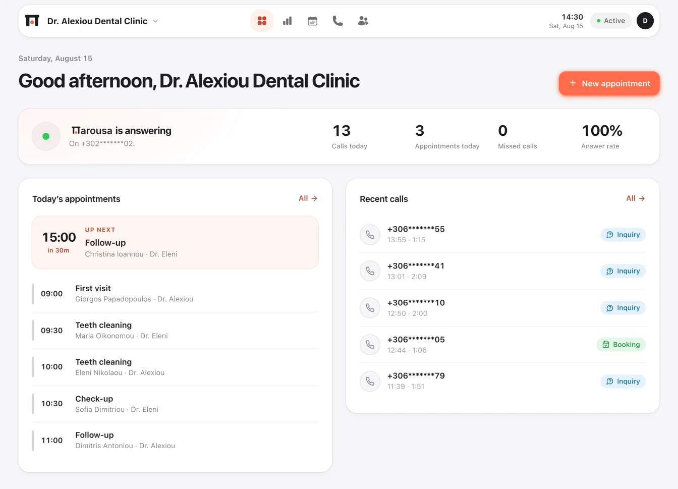
Task: Open the calendar icon in top nav
Action: tap(312, 21)
